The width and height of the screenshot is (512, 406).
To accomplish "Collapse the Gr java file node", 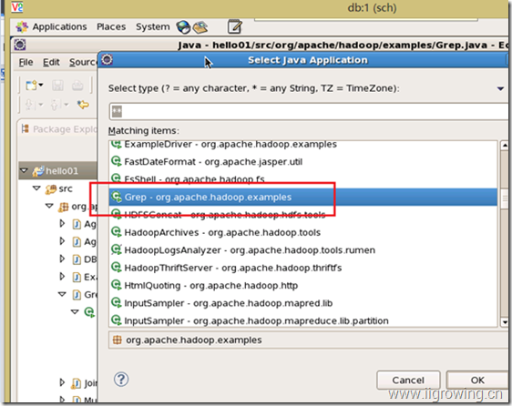I will [x=62, y=294].
